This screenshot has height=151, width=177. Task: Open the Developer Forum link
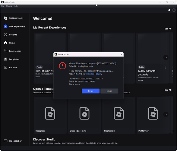(x=93, y=74)
